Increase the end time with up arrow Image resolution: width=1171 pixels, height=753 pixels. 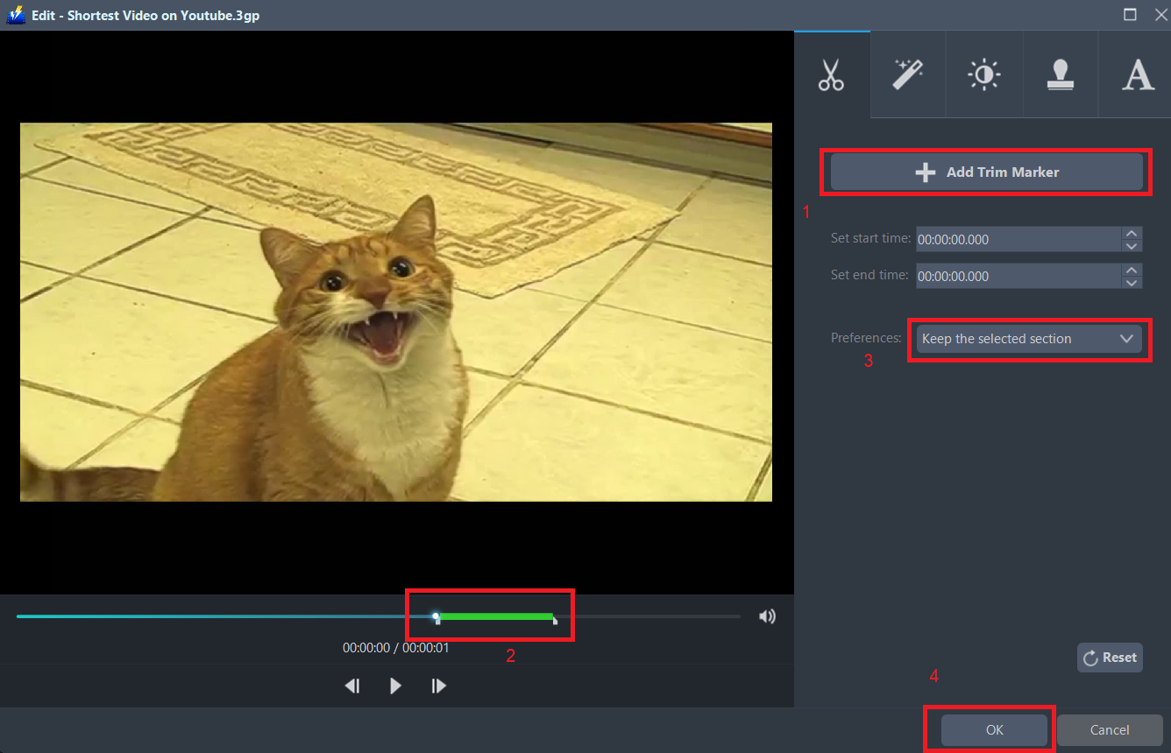pos(1132,270)
